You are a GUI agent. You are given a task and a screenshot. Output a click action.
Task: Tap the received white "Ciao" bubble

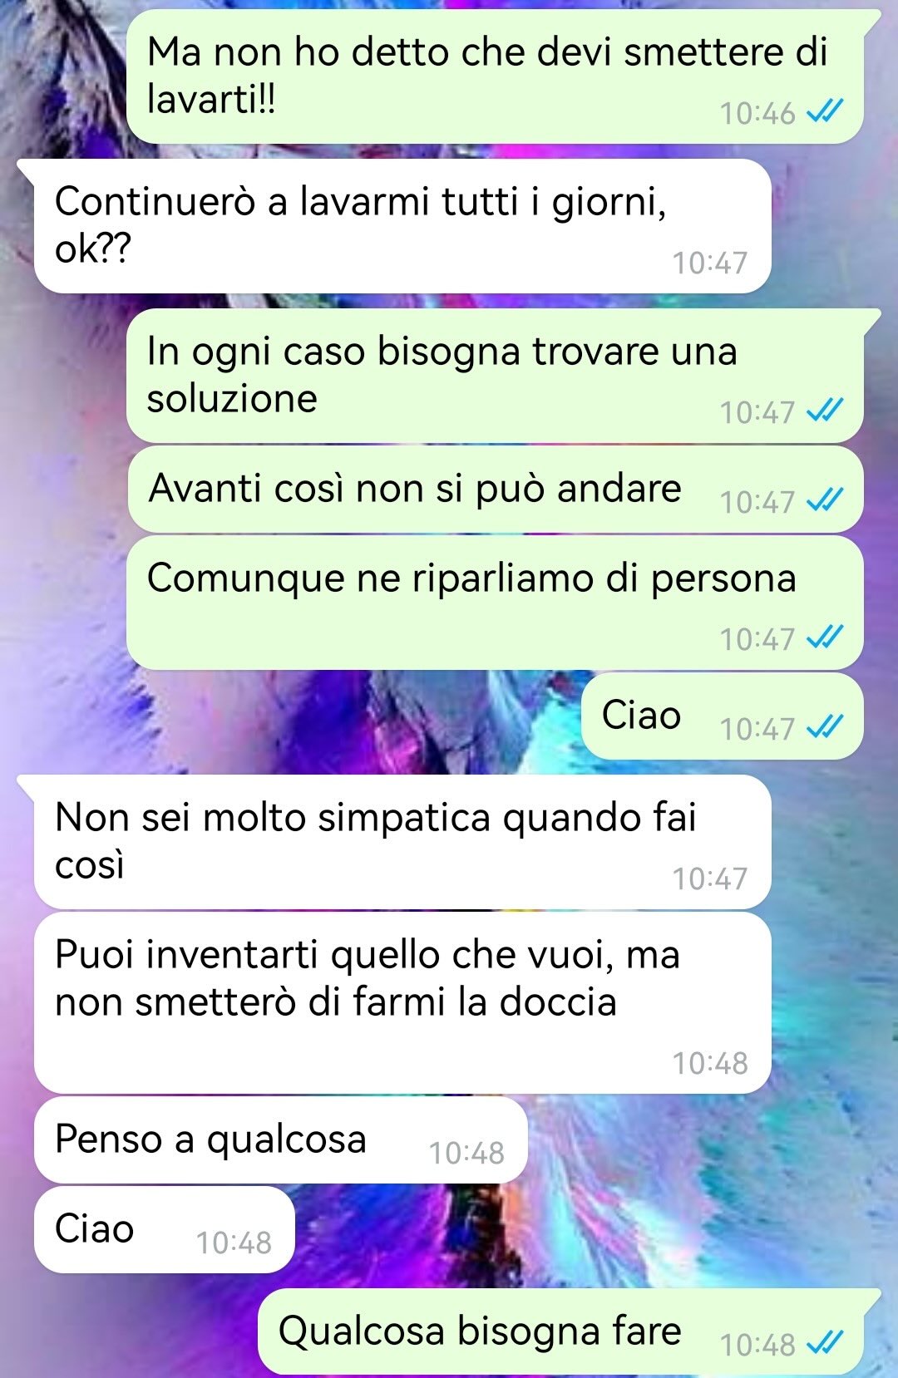[x=165, y=1229]
